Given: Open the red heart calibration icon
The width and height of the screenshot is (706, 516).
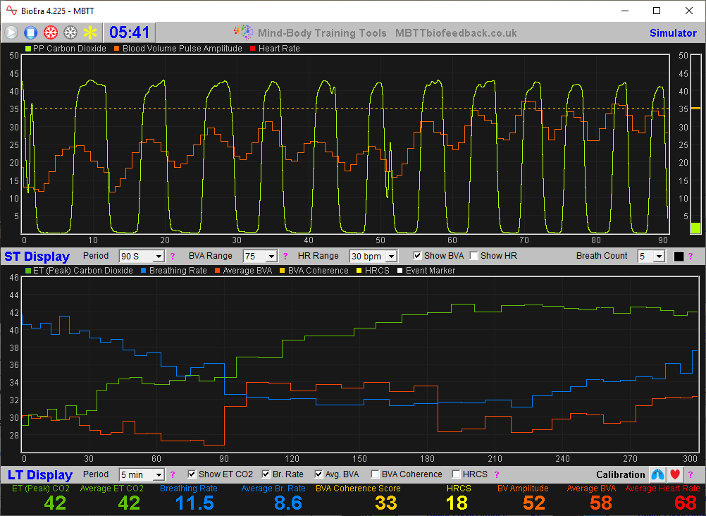Looking at the screenshot, I should coord(675,474).
